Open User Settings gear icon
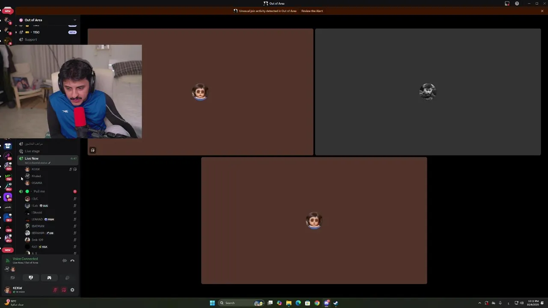The height and width of the screenshot is (308, 548). click(72, 290)
